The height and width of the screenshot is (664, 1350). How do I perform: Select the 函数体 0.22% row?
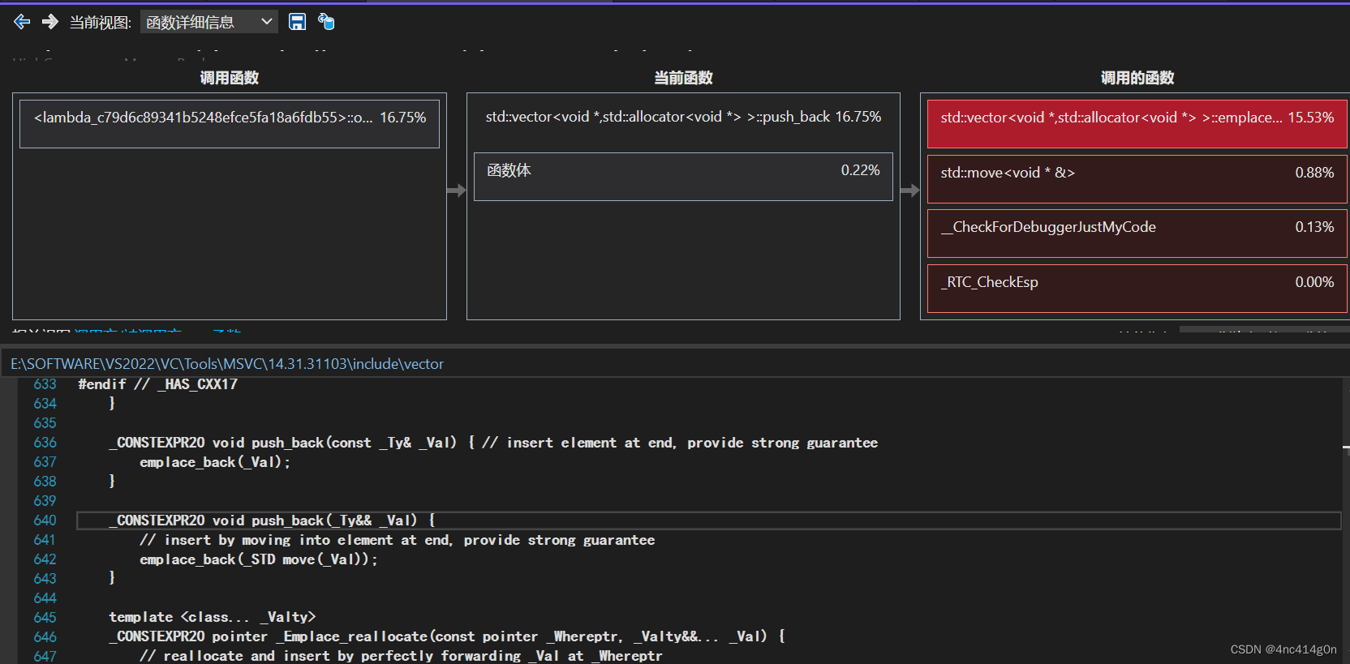coord(683,177)
